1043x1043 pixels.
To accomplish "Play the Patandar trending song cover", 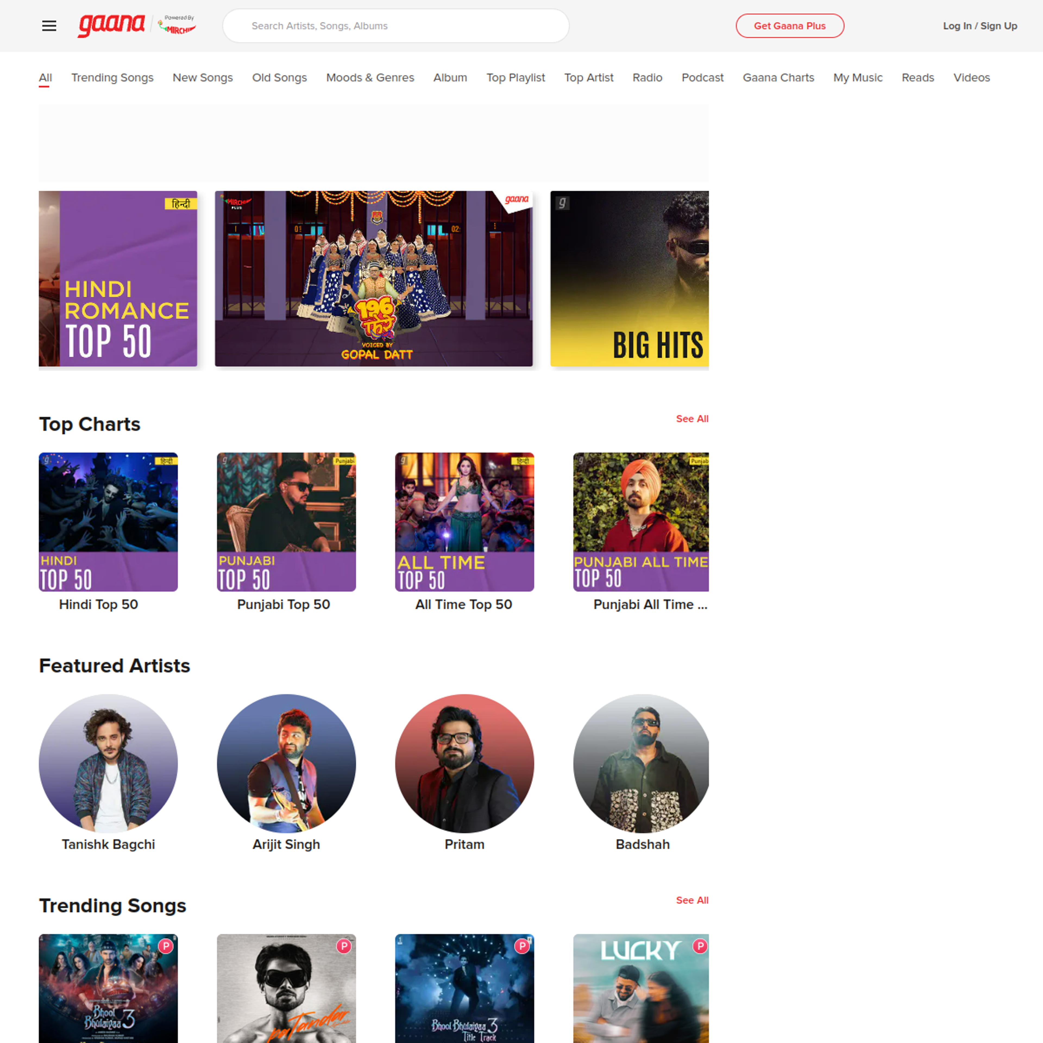I will 286,988.
